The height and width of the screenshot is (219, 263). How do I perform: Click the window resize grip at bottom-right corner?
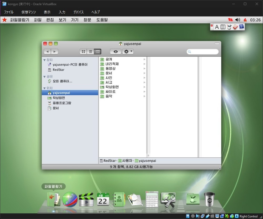219,167
